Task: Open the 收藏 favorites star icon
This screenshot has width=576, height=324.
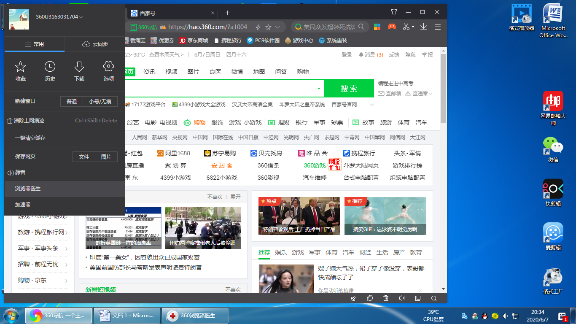Action: (x=21, y=67)
